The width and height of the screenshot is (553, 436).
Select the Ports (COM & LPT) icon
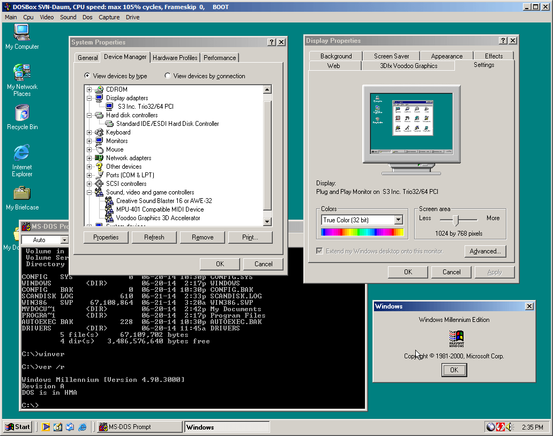tap(99, 175)
